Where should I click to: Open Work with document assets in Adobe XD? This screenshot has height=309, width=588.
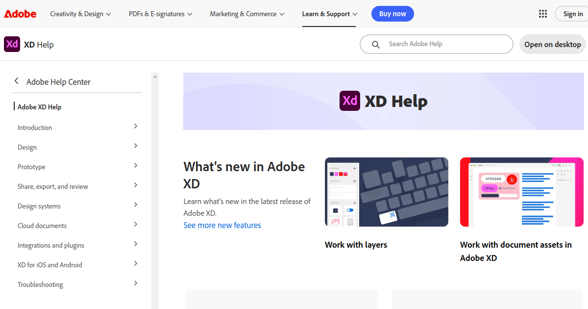coord(516,251)
